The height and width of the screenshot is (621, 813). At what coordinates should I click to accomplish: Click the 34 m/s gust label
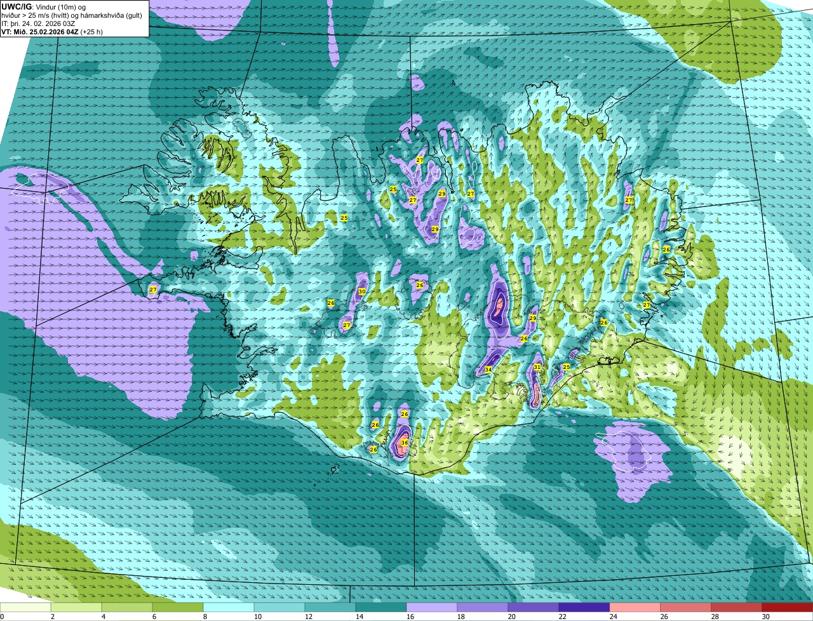[488, 370]
